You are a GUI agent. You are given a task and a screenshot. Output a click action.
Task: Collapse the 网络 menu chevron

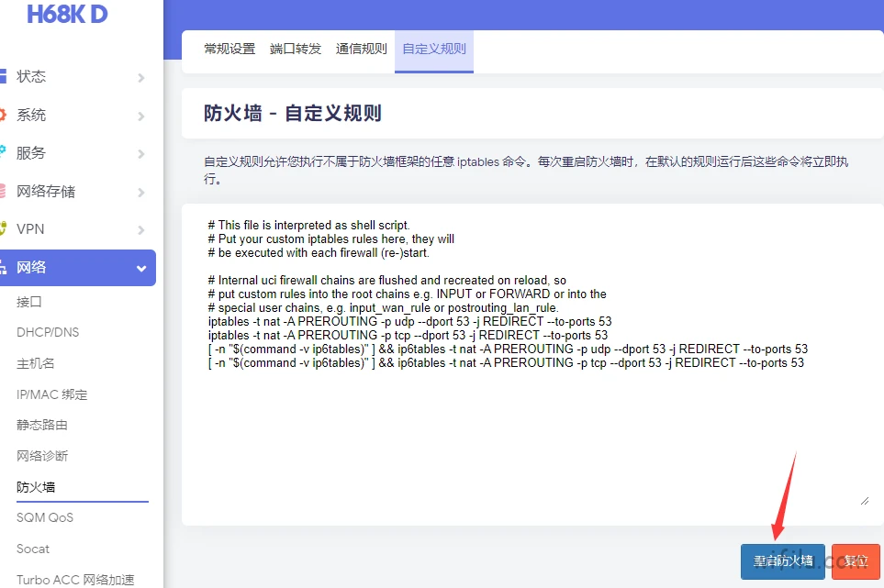[141, 269]
